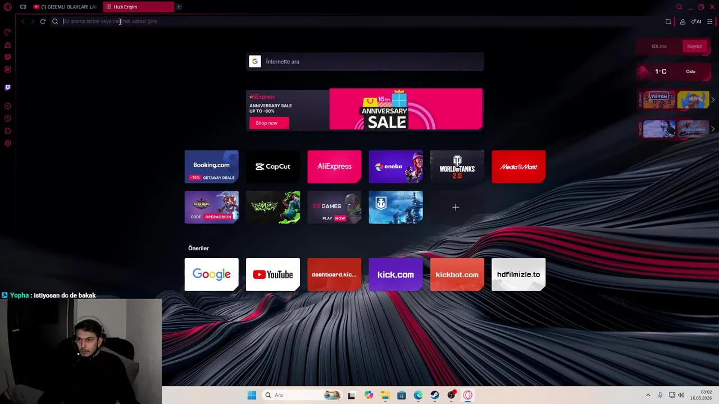Open a new tab with plus button

pyautogui.click(x=179, y=7)
